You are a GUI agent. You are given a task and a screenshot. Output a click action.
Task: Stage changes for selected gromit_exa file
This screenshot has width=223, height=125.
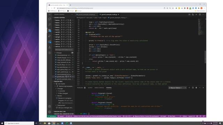[70, 76]
